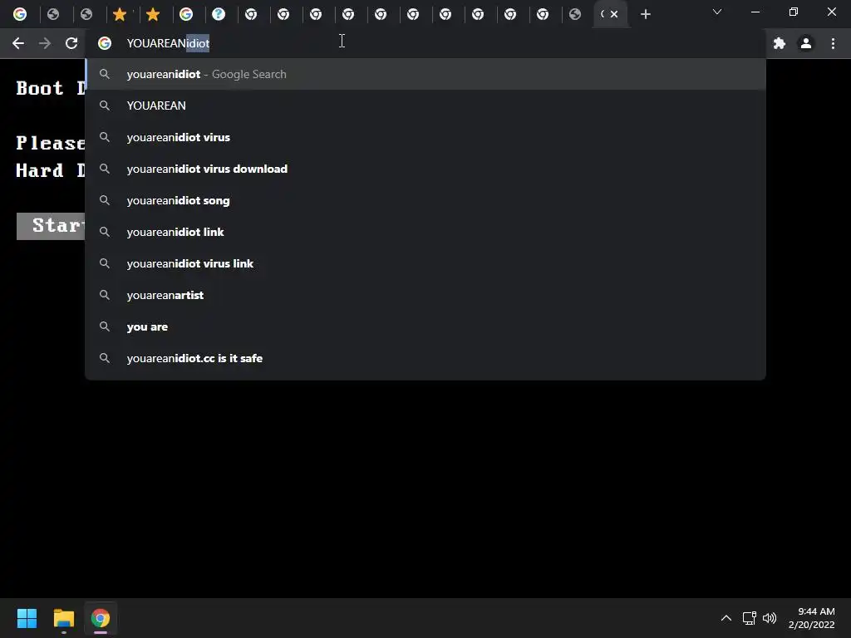Choose the "youareanartist" suggestion
851x638 pixels.
425,295
